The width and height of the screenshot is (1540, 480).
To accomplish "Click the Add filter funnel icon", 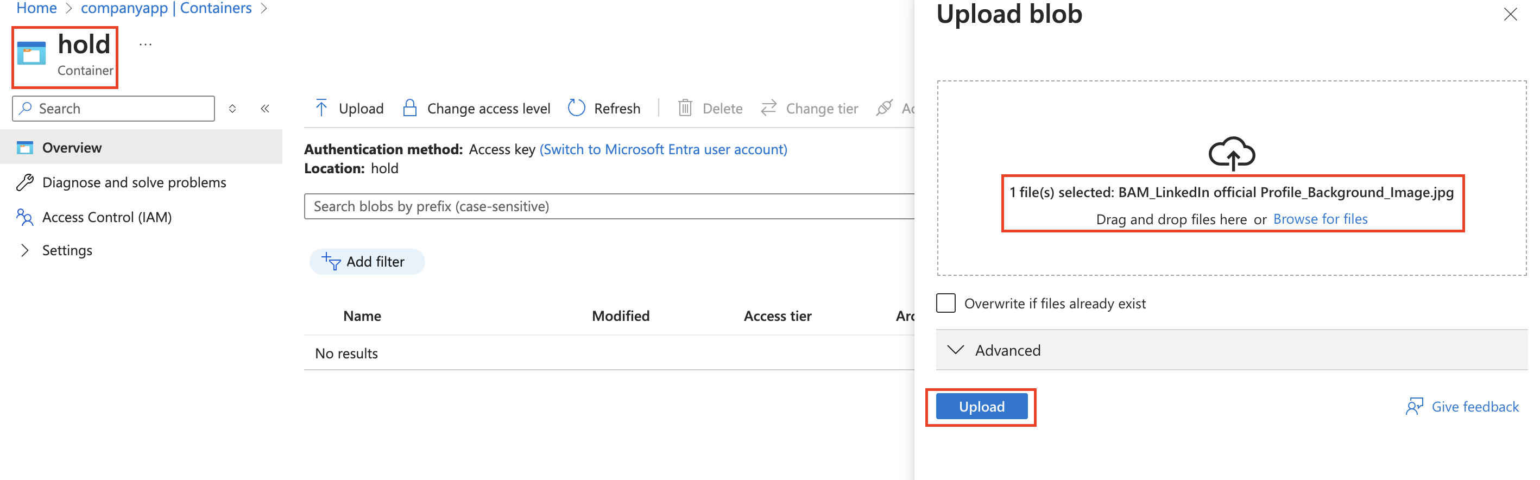I will pyautogui.click(x=331, y=261).
